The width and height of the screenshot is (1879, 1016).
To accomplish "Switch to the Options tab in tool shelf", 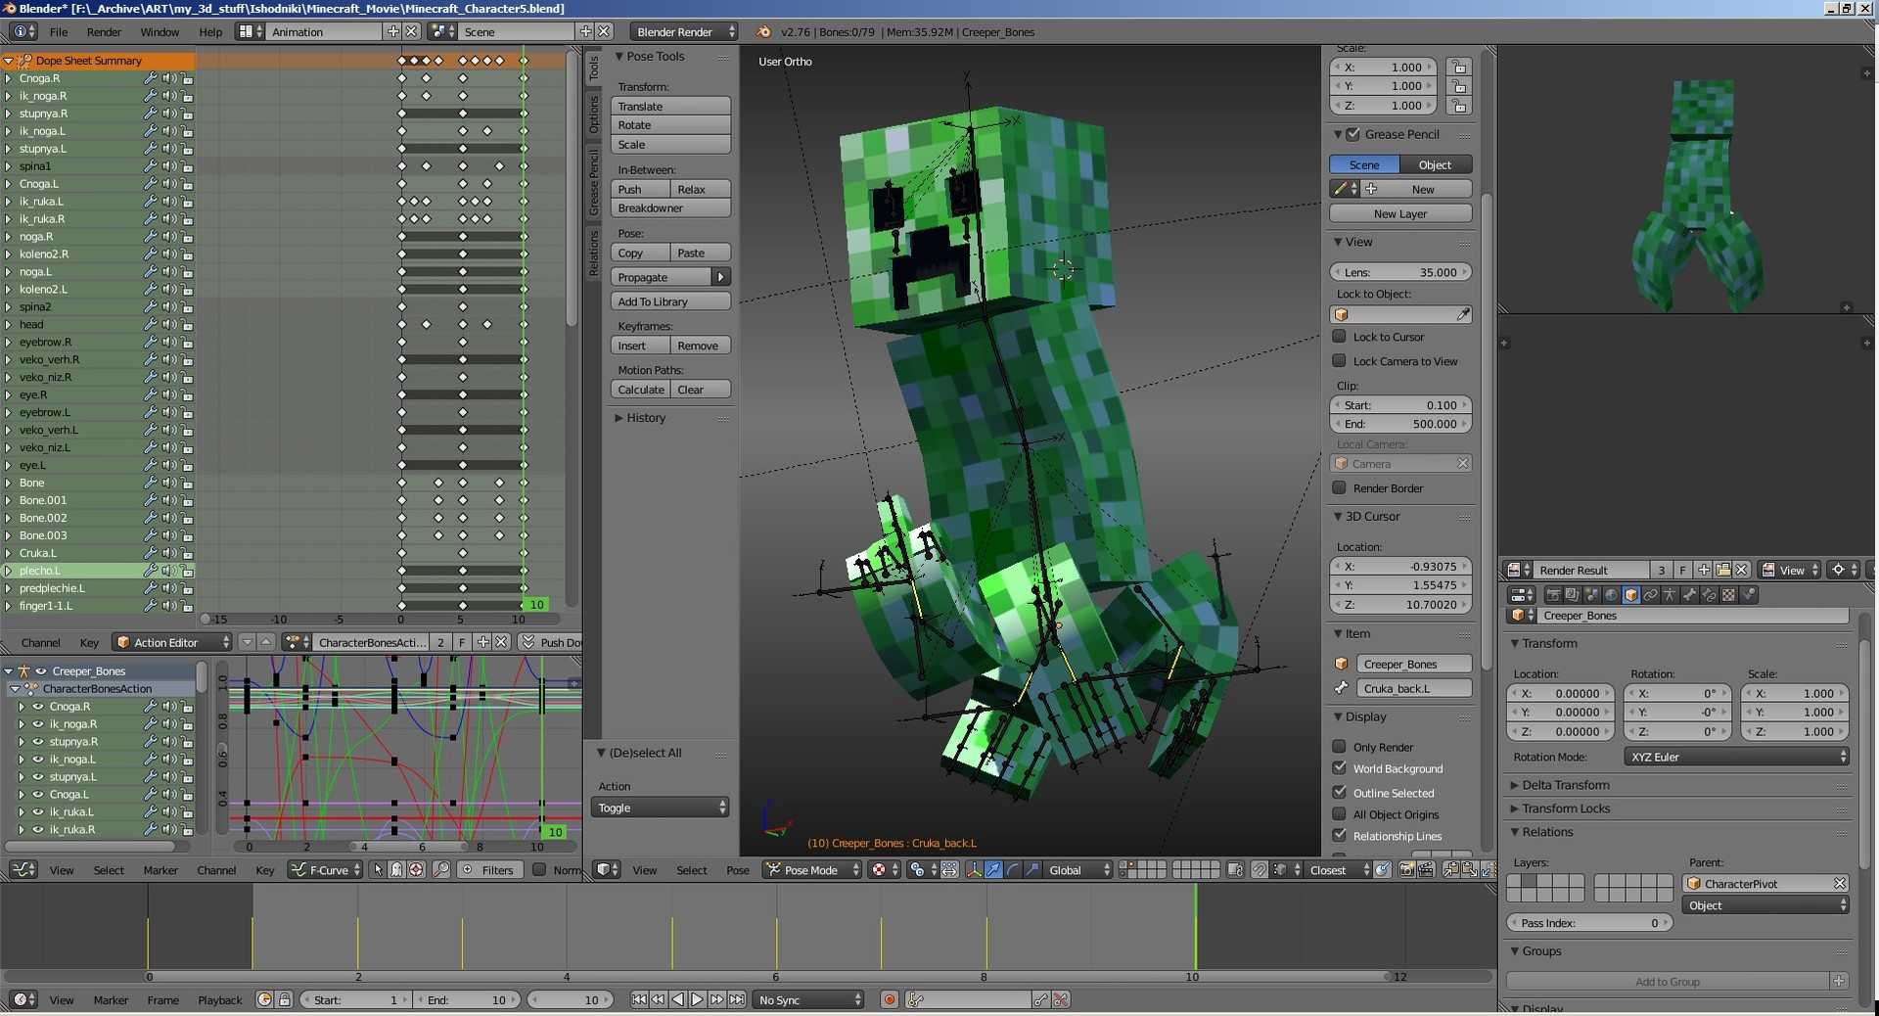I will coord(593,115).
